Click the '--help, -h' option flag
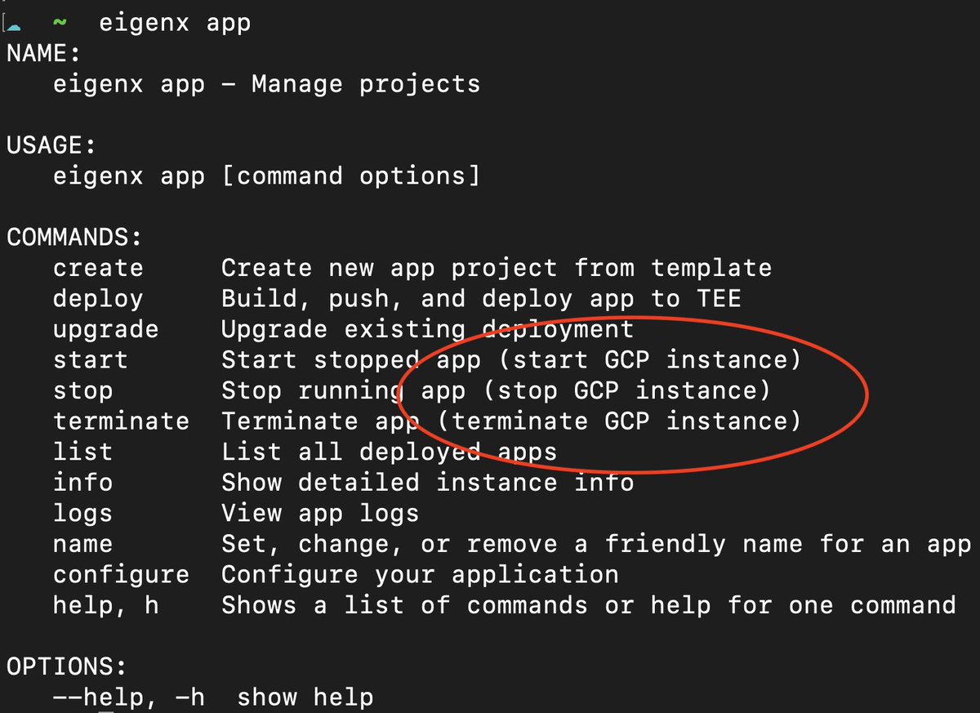 click(x=128, y=697)
